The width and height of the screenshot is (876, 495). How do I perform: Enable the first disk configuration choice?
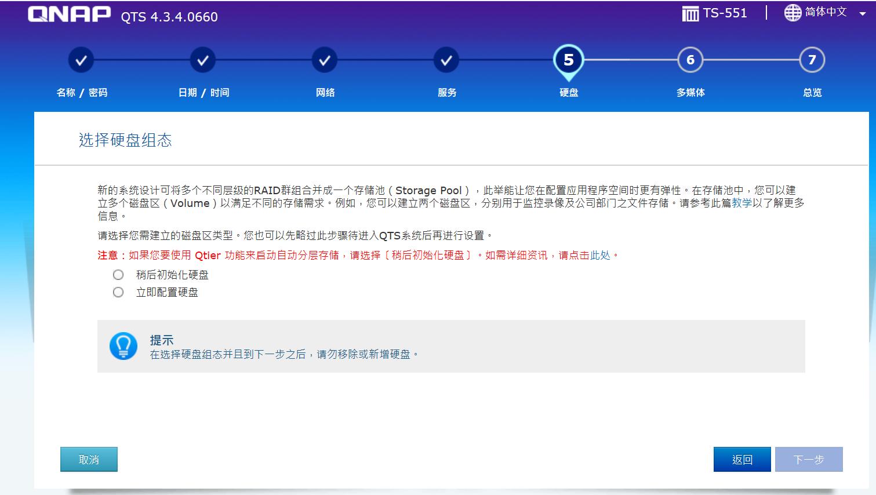click(118, 274)
